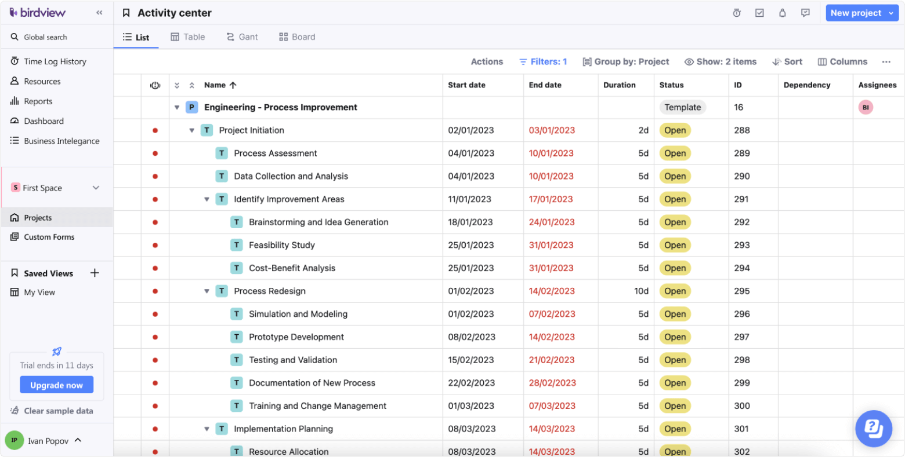Expand the First Space dropdown
The height and width of the screenshot is (457, 905).
96,188
